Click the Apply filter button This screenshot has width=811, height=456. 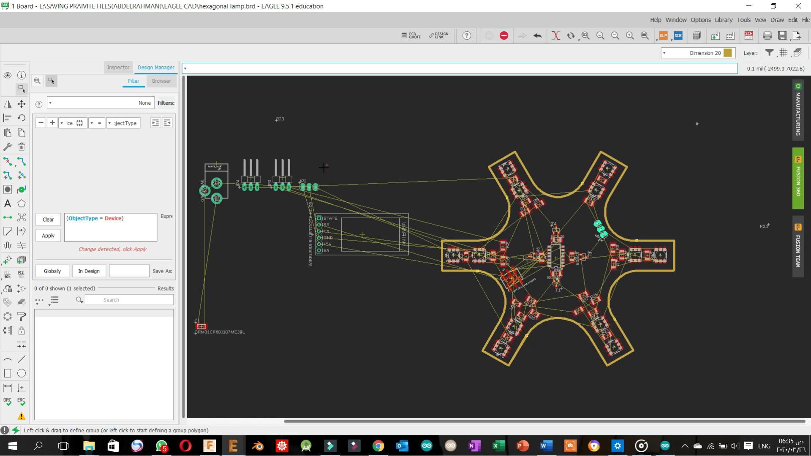(x=48, y=236)
